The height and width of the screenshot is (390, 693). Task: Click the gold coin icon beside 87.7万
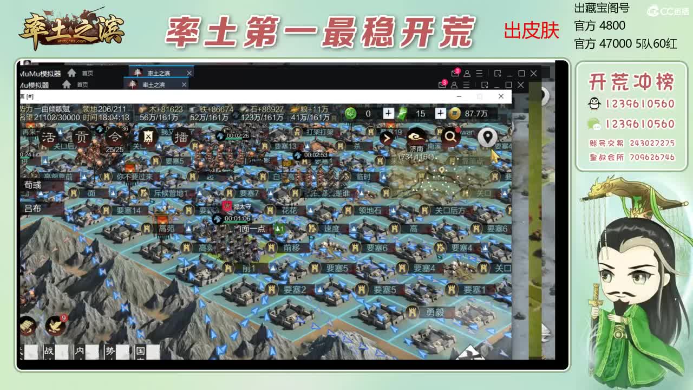coord(455,113)
